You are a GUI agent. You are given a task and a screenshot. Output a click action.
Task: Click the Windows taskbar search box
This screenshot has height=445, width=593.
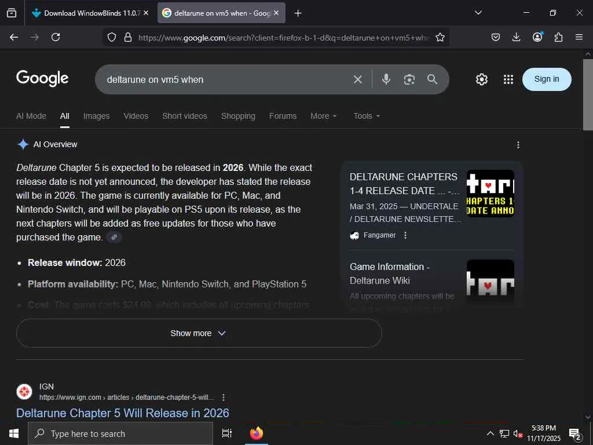[x=120, y=433]
